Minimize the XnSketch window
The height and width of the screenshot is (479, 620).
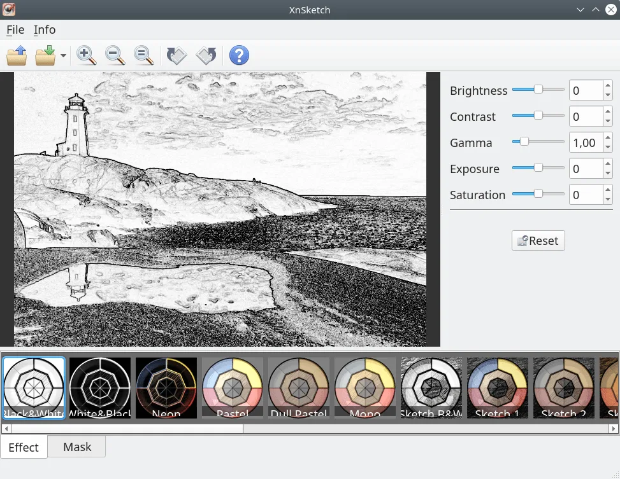pos(580,10)
